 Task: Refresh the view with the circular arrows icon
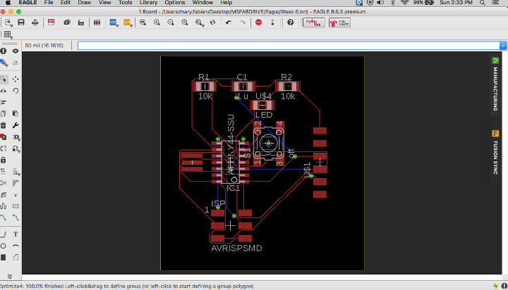point(212,23)
